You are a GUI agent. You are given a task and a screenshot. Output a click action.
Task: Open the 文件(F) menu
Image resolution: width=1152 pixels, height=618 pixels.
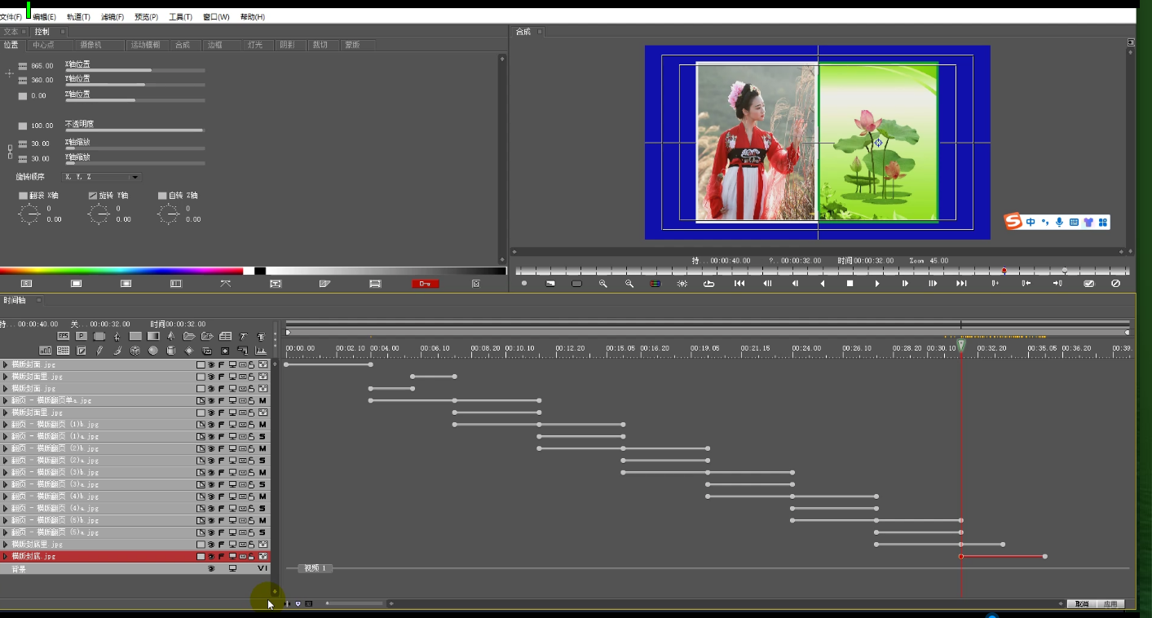point(11,16)
